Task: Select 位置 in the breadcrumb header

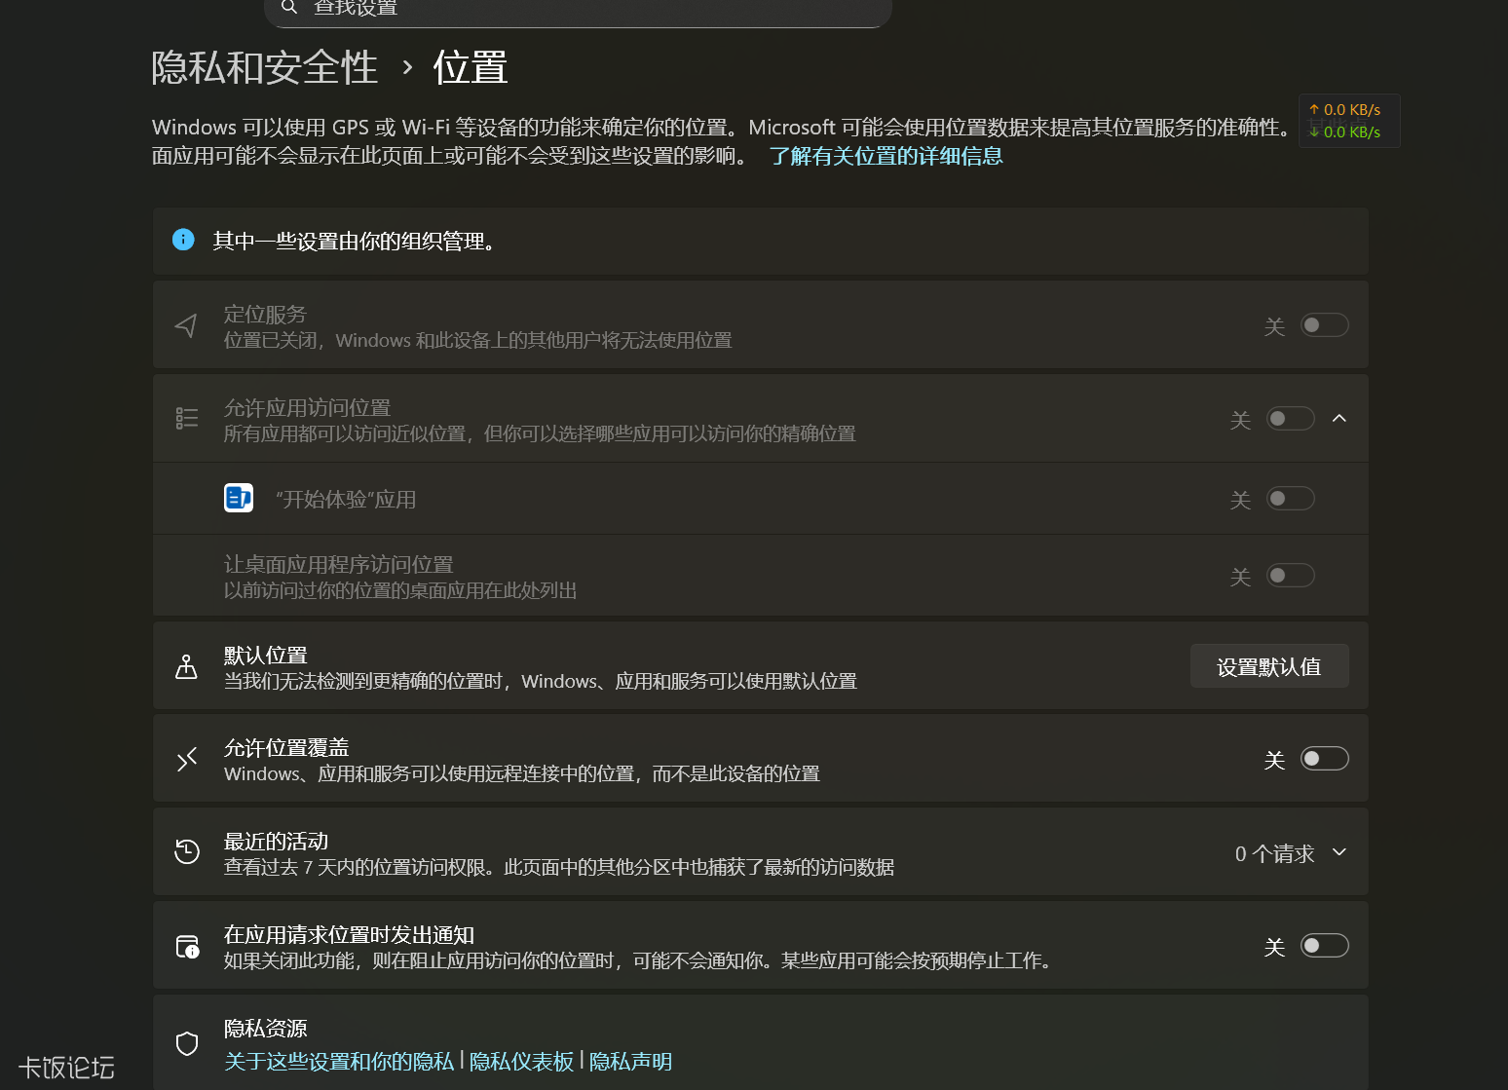Action: [471, 66]
